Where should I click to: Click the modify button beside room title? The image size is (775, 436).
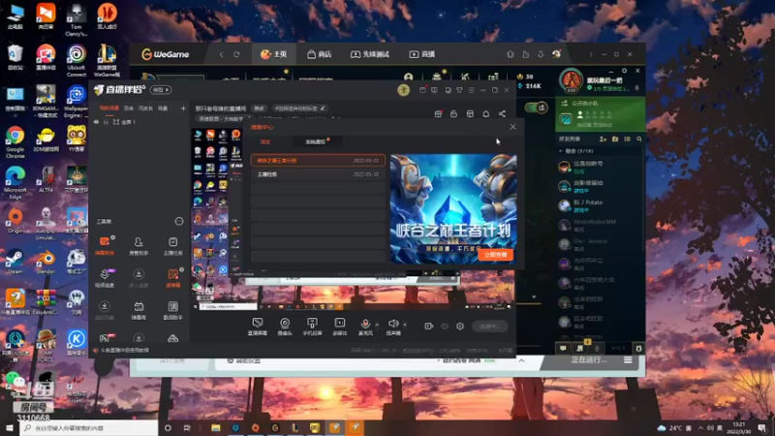[x=259, y=109]
